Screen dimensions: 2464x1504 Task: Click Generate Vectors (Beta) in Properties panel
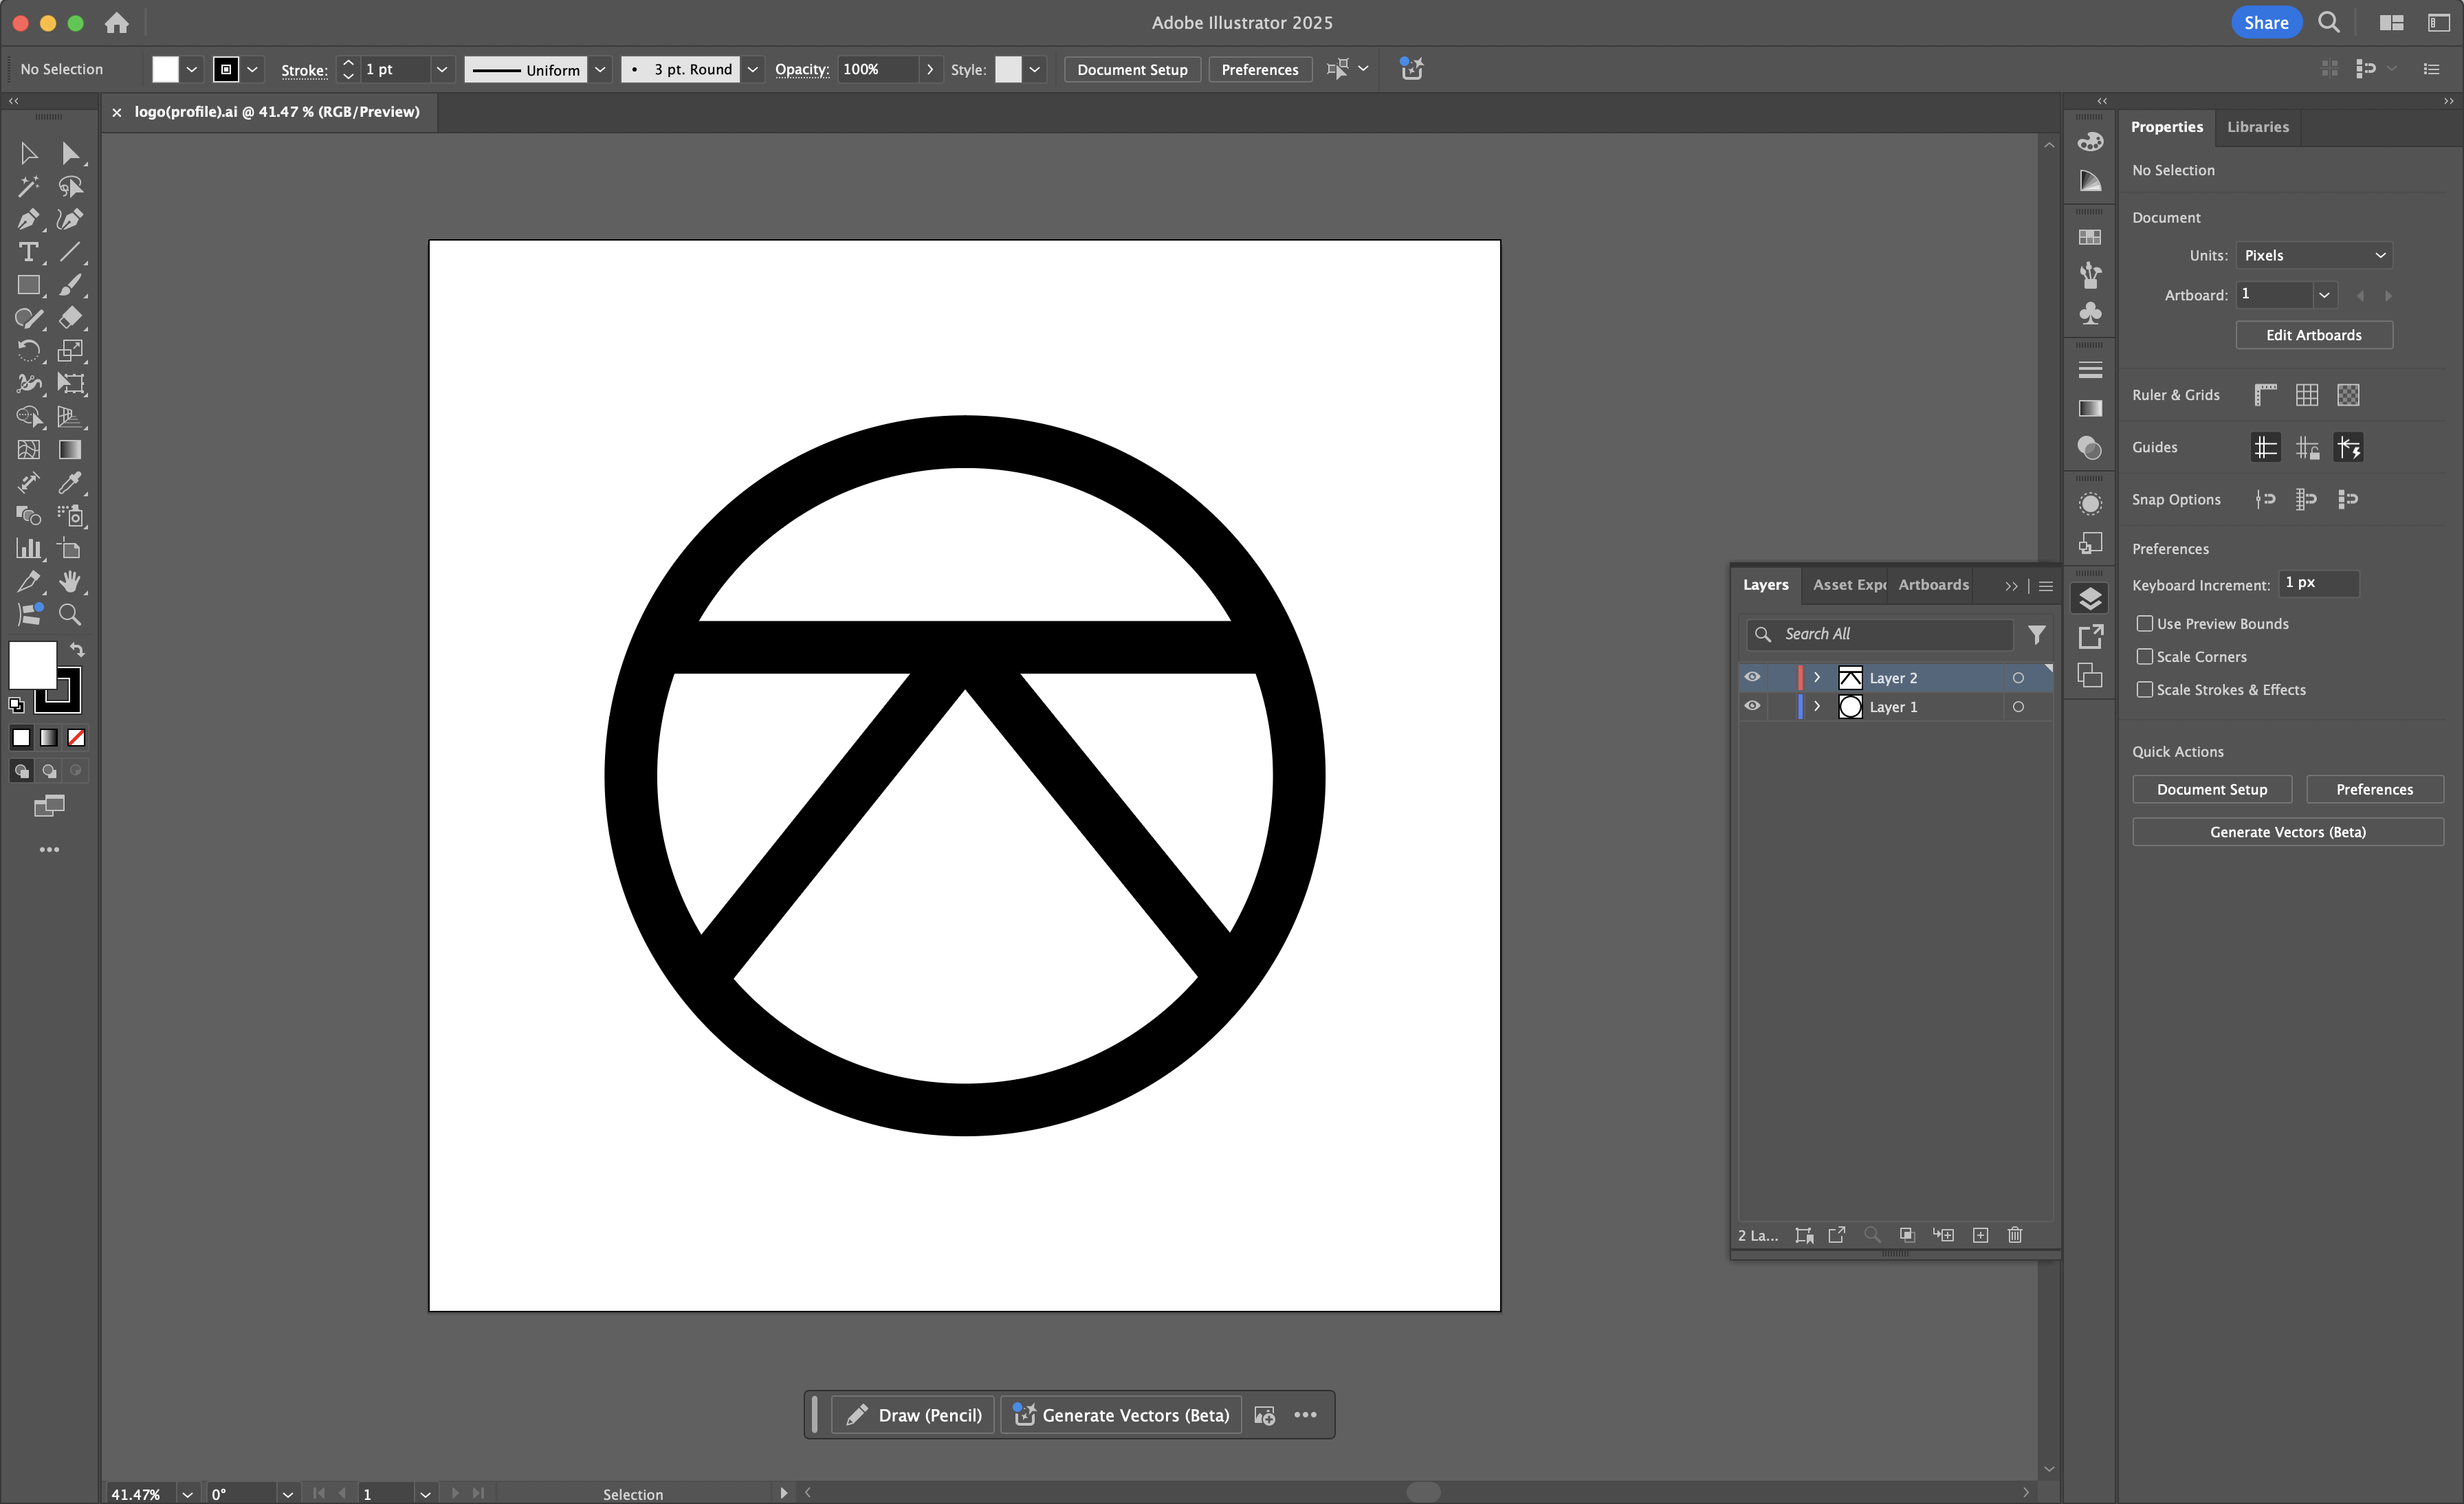(2288, 832)
